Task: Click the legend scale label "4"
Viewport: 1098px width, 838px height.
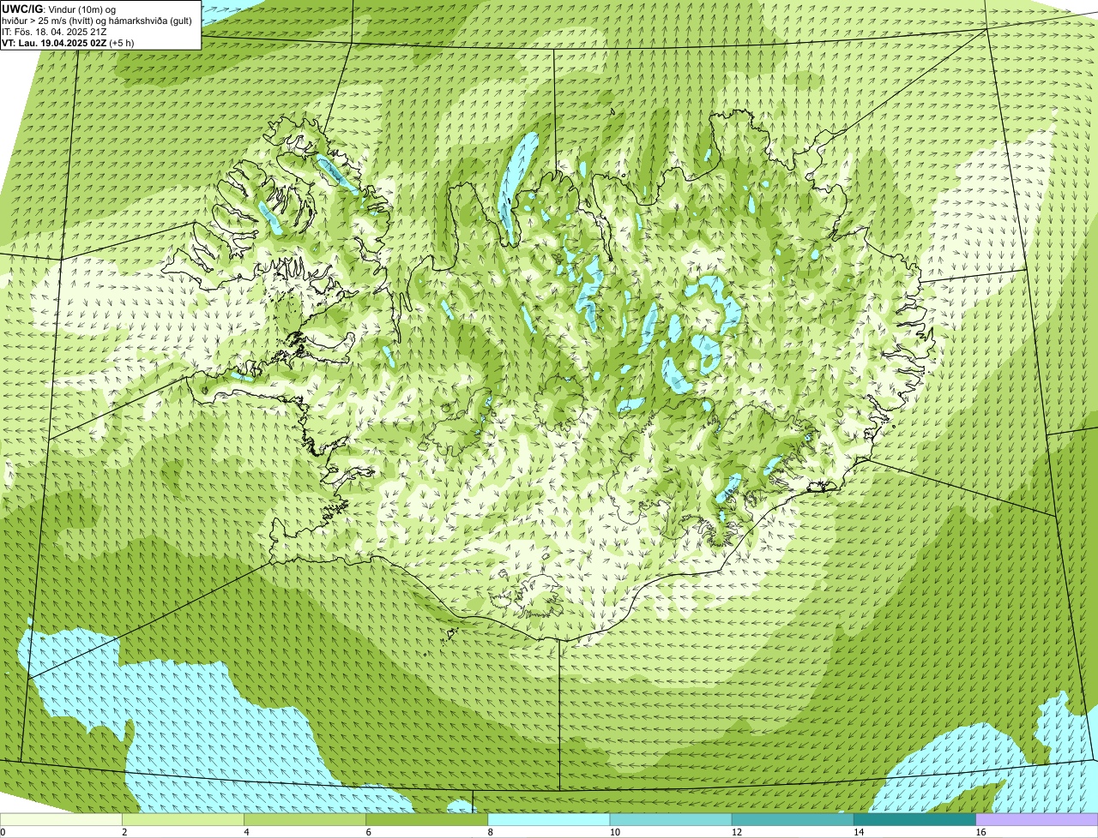Action: click(246, 832)
